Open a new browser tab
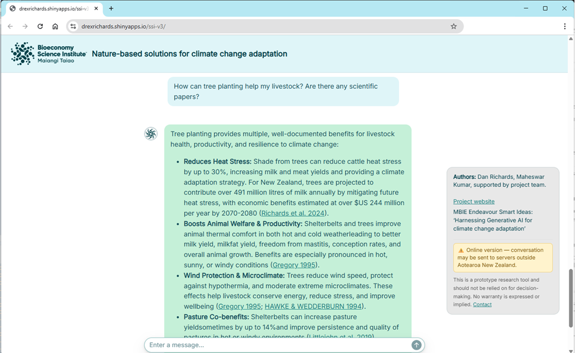Screen dimensions: 576x353 coord(111,8)
